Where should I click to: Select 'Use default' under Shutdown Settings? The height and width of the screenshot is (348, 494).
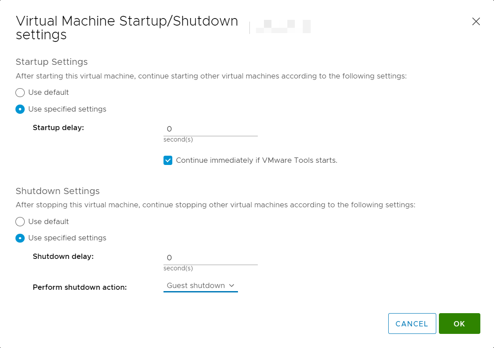pos(20,221)
